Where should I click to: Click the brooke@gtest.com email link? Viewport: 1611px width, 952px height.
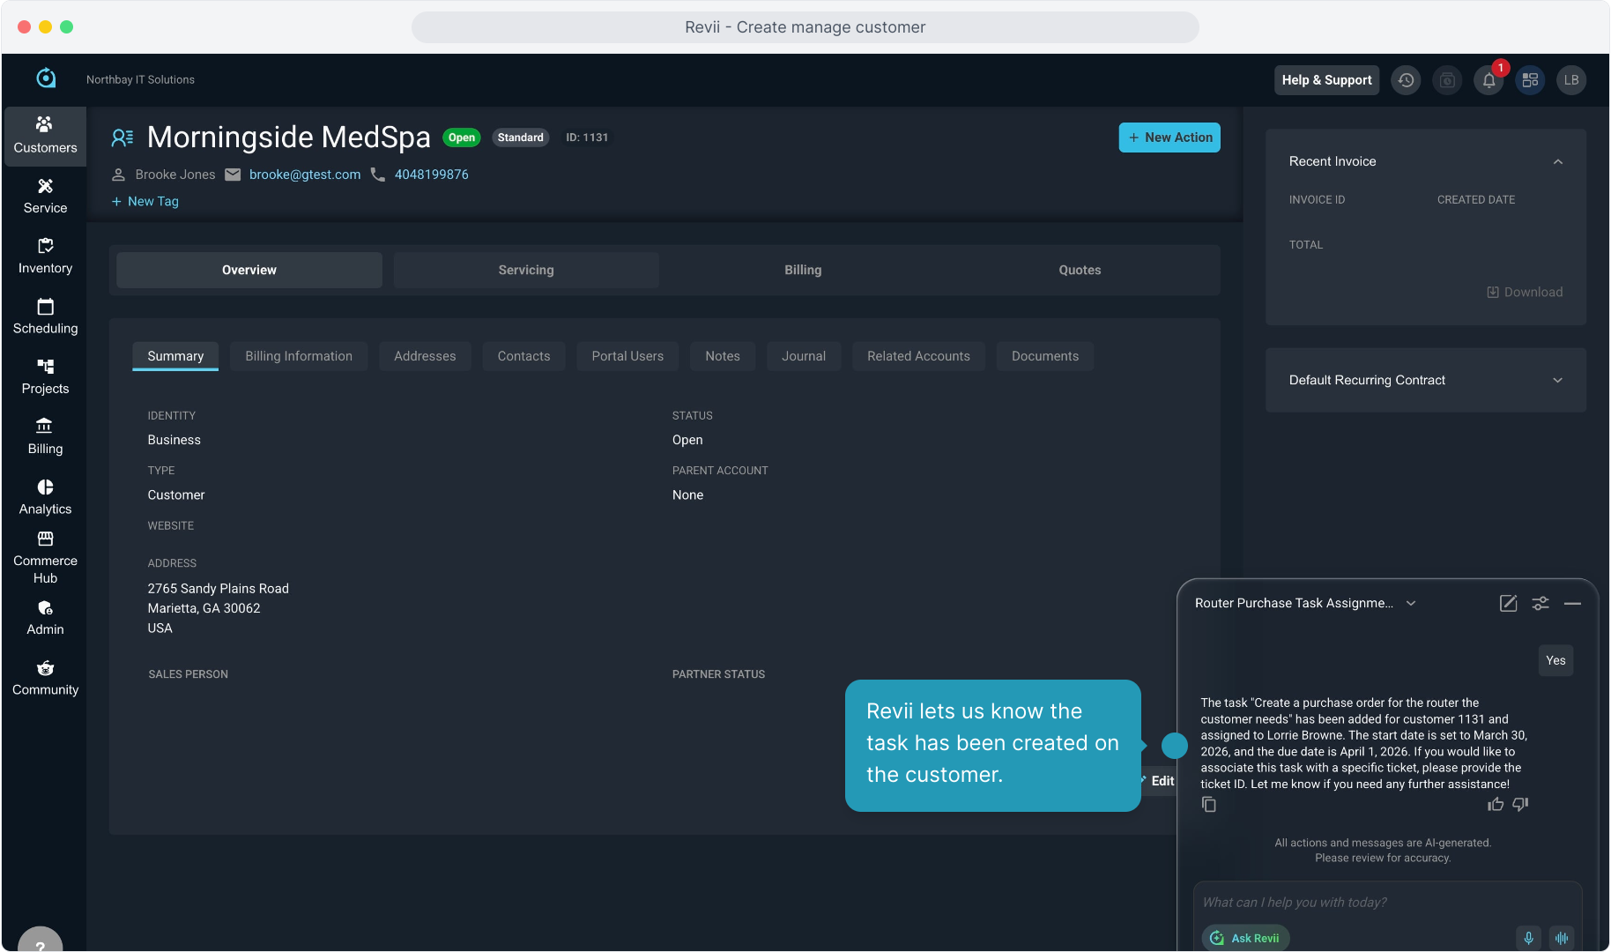[305, 175]
